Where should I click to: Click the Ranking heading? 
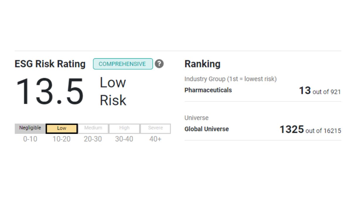tap(202, 64)
